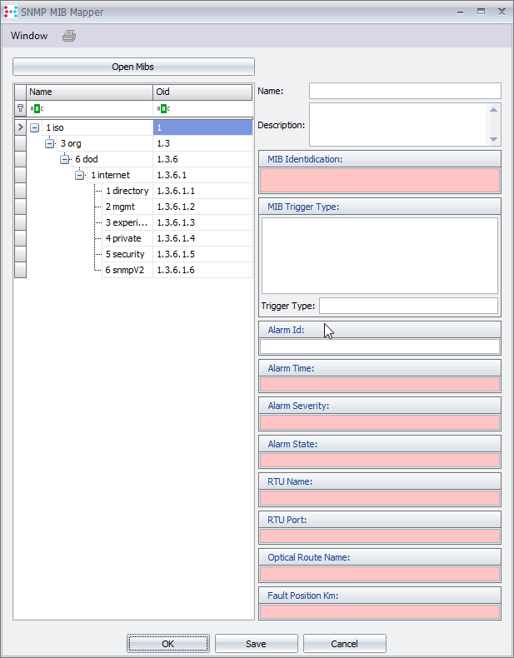
Task: Minimize the SNMP MIB Mapper window
Action: click(461, 12)
